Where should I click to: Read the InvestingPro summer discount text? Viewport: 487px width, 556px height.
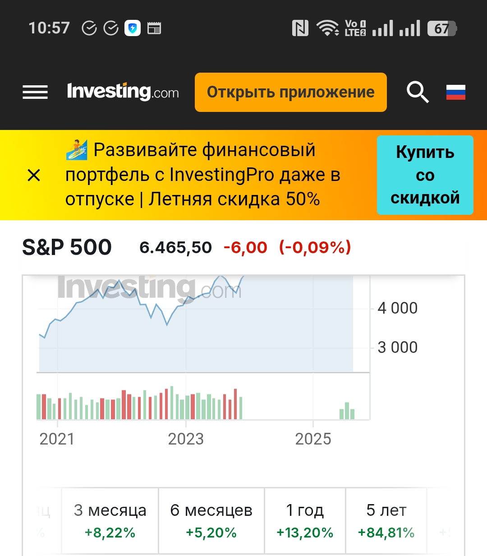click(x=203, y=175)
